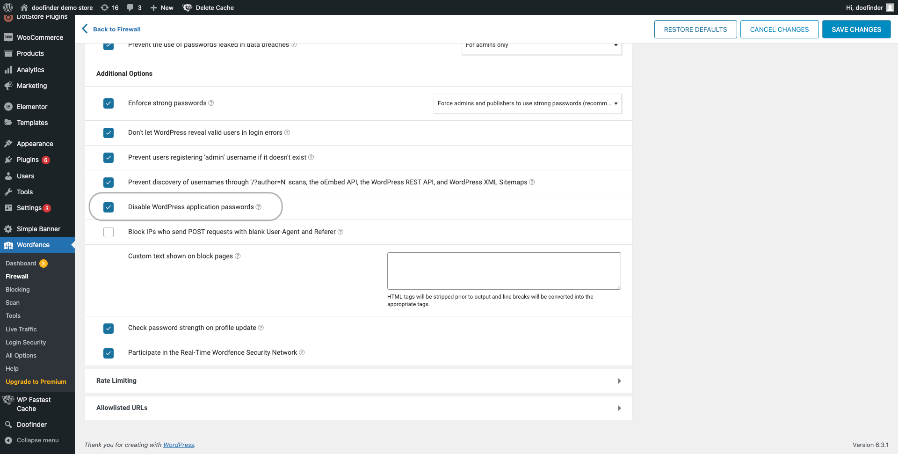Click the custom block page text area
This screenshot has width=898, height=454.
504,271
